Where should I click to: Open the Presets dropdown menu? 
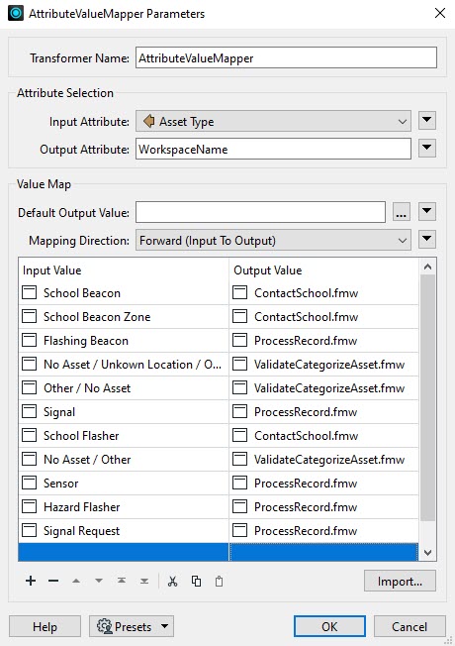pos(132,626)
